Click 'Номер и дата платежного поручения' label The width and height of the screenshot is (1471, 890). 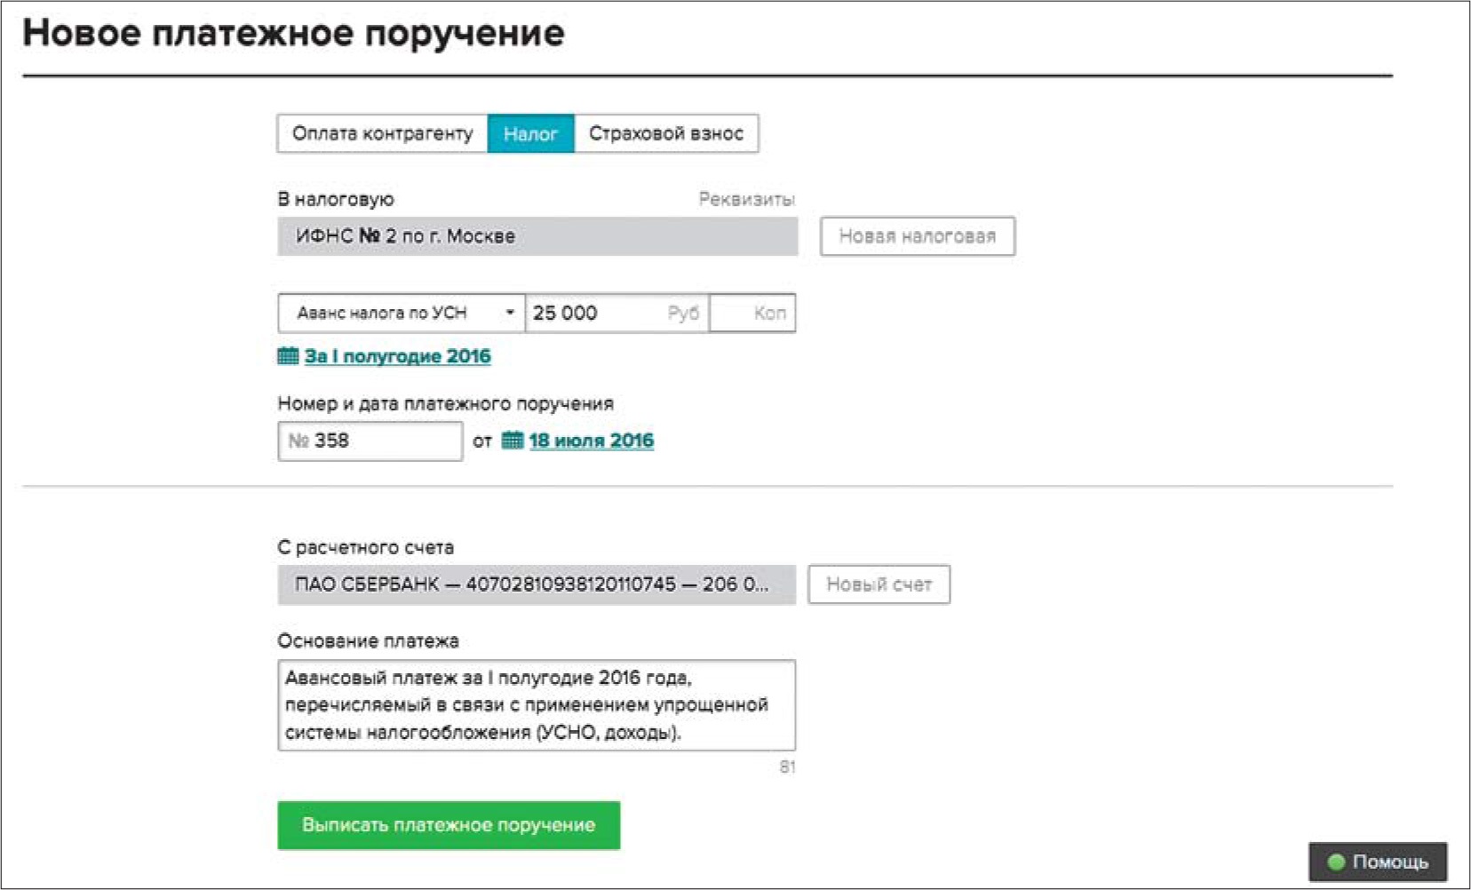[x=446, y=403]
